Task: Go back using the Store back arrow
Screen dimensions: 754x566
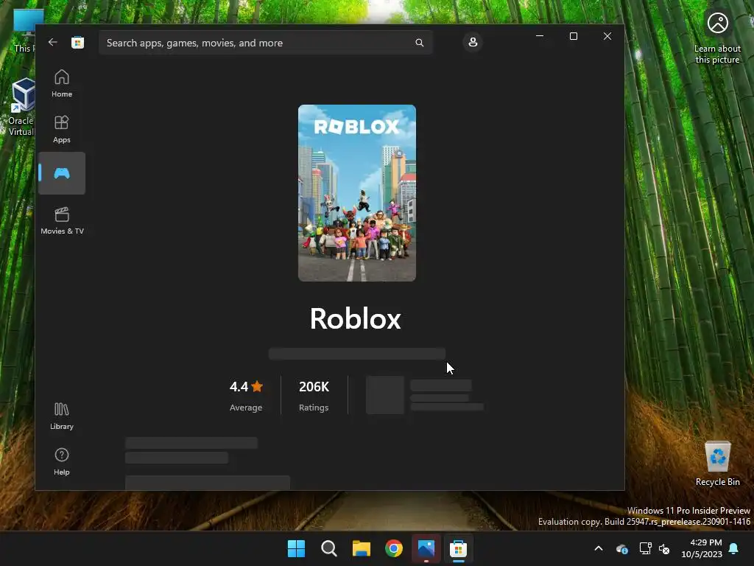Action: click(53, 42)
